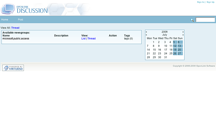Click the 2008 year label
The height and width of the screenshot is (123, 216).
point(164,32)
